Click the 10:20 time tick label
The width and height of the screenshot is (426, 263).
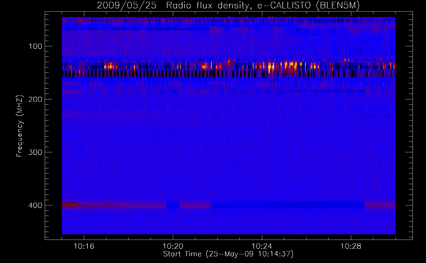click(173, 246)
